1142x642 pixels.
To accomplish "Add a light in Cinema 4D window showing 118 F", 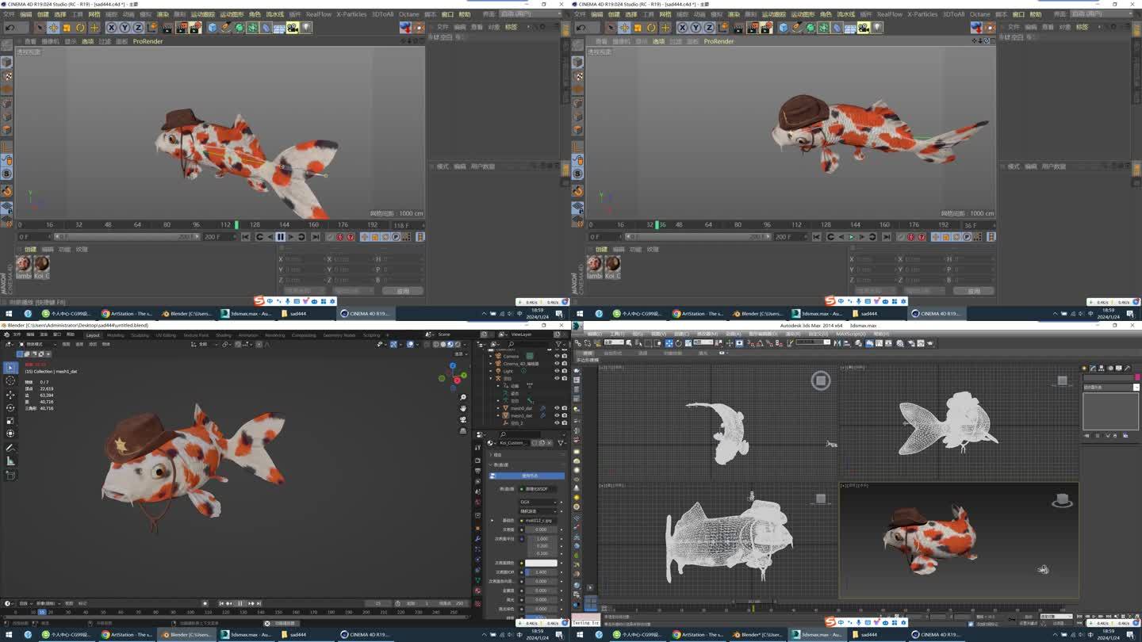I will 305,28.
